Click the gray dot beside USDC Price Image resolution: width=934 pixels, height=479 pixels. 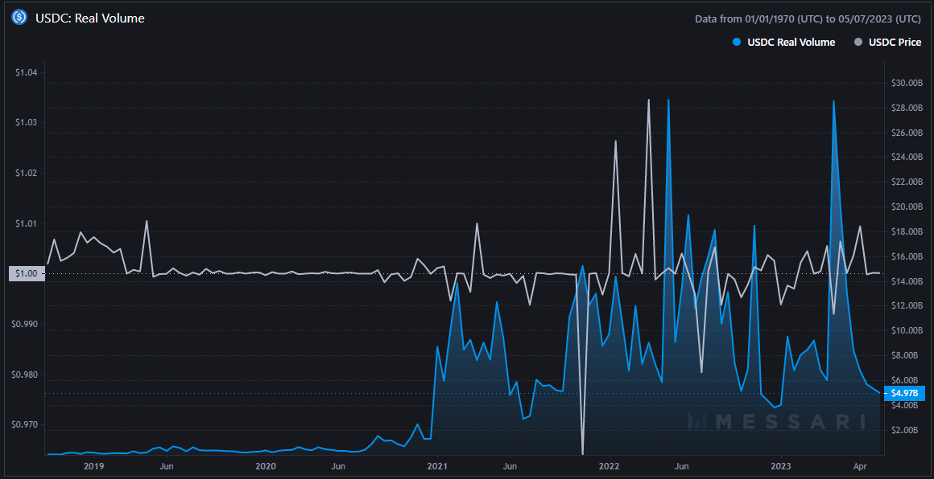[858, 43]
